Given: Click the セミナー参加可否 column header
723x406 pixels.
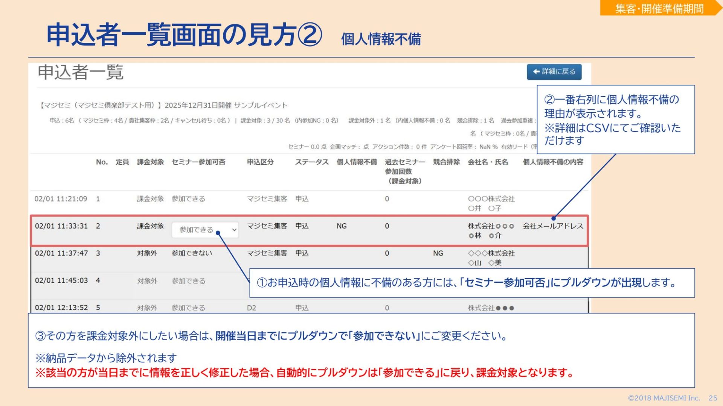Looking at the screenshot, I should [198, 162].
